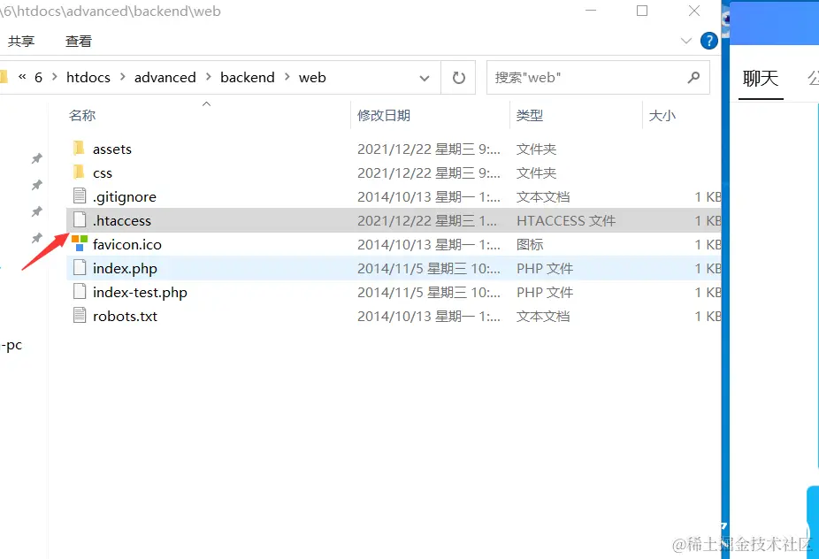Sort by the 名称 column header
Viewport: 819px width, 559px height.
(x=82, y=116)
